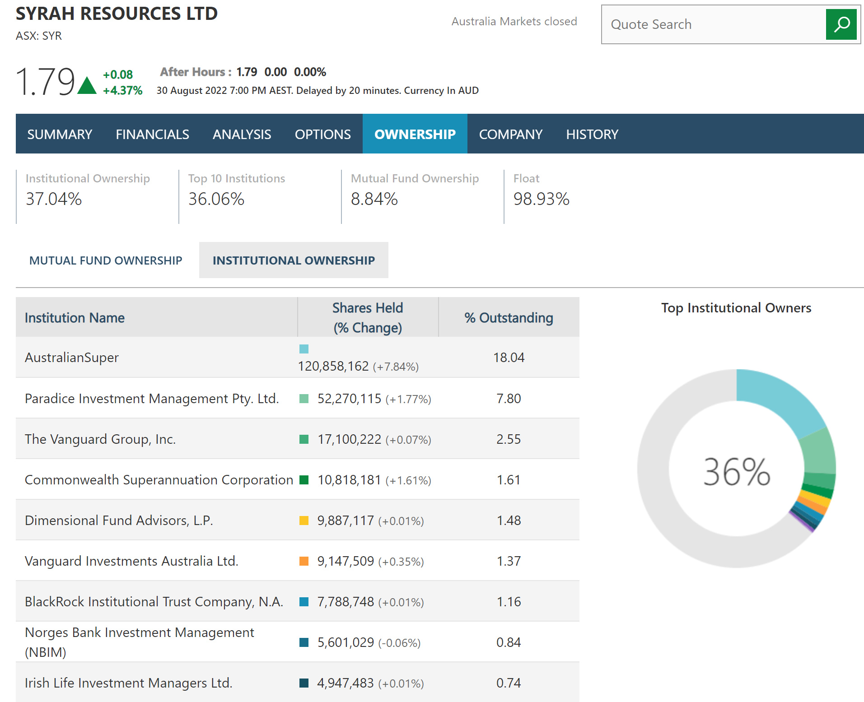The height and width of the screenshot is (702, 864).
Task: Select the Company tab
Action: point(510,134)
